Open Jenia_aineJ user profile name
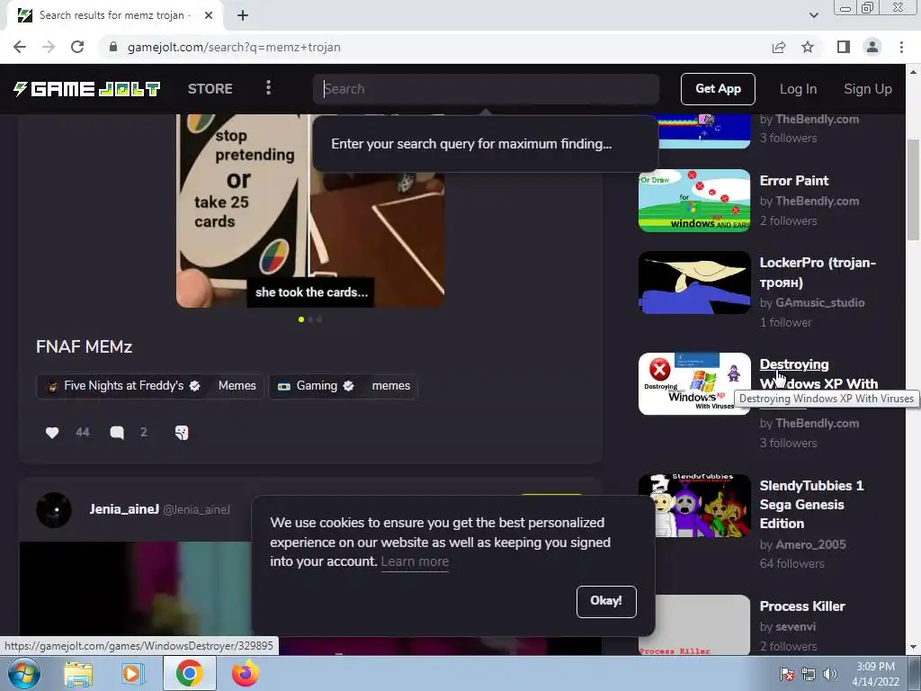921x691 pixels. [x=124, y=509]
